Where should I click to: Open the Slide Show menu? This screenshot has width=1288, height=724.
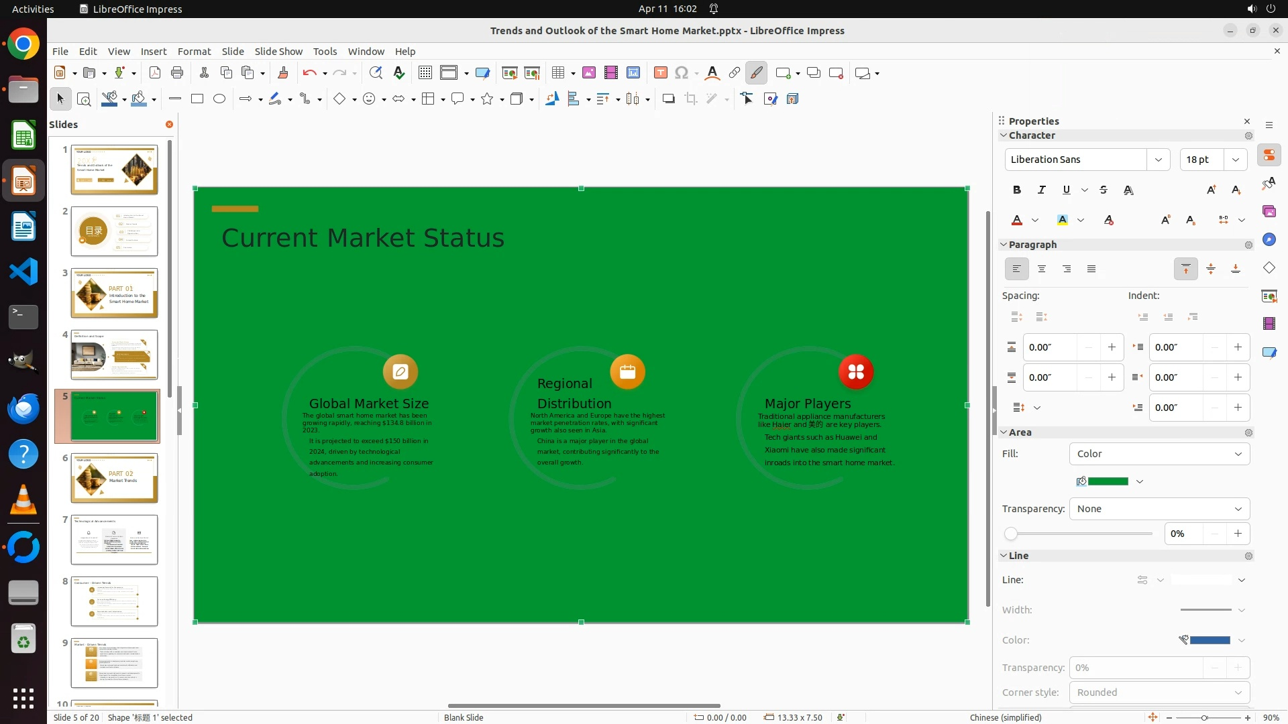click(278, 52)
